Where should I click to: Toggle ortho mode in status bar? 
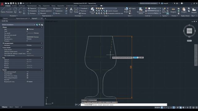click(169, 108)
